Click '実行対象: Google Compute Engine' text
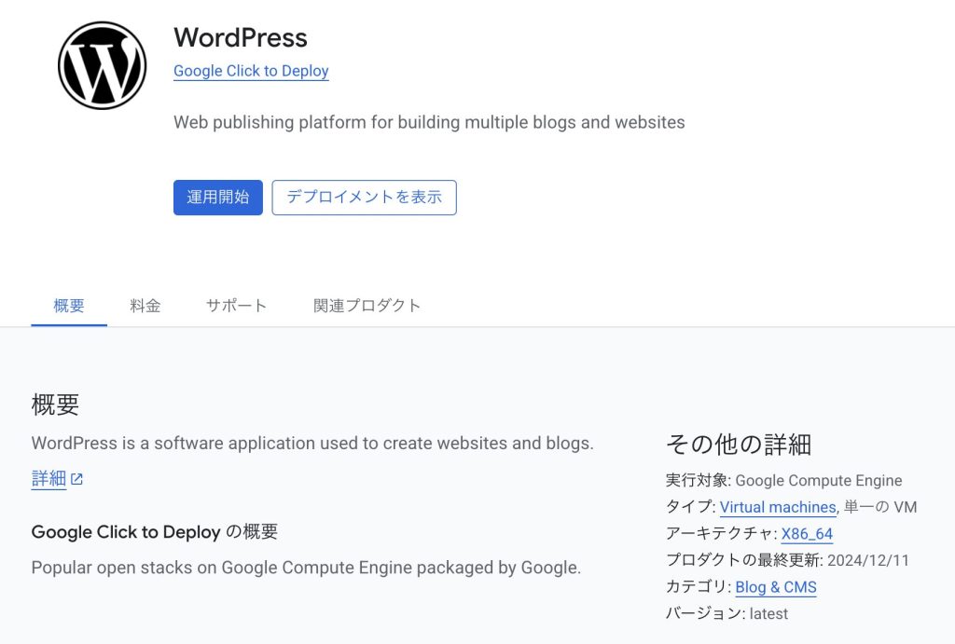This screenshot has height=644, width=955. tap(783, 480)
